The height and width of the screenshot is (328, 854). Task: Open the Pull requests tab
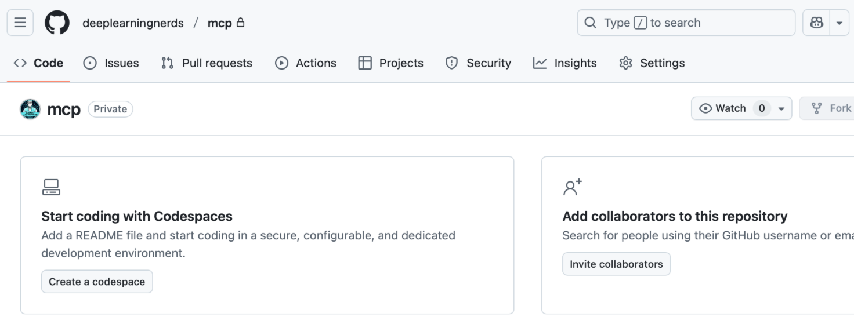point(207,63)
